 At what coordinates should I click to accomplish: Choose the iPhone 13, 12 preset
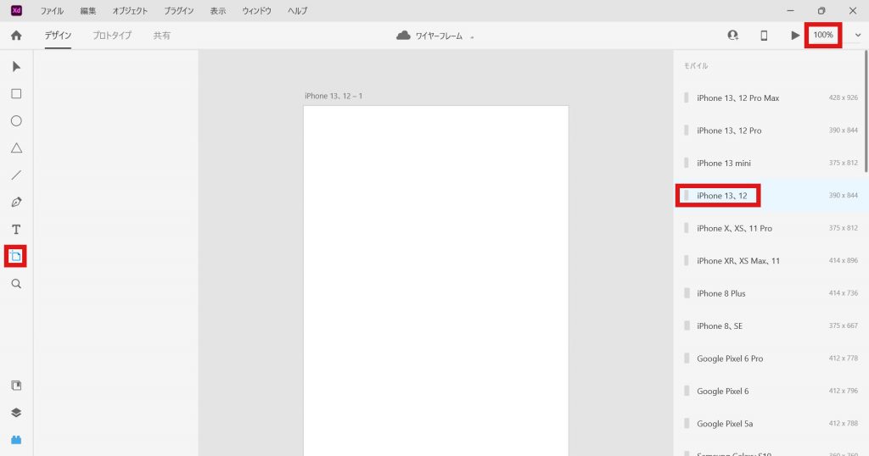[769, 195]
